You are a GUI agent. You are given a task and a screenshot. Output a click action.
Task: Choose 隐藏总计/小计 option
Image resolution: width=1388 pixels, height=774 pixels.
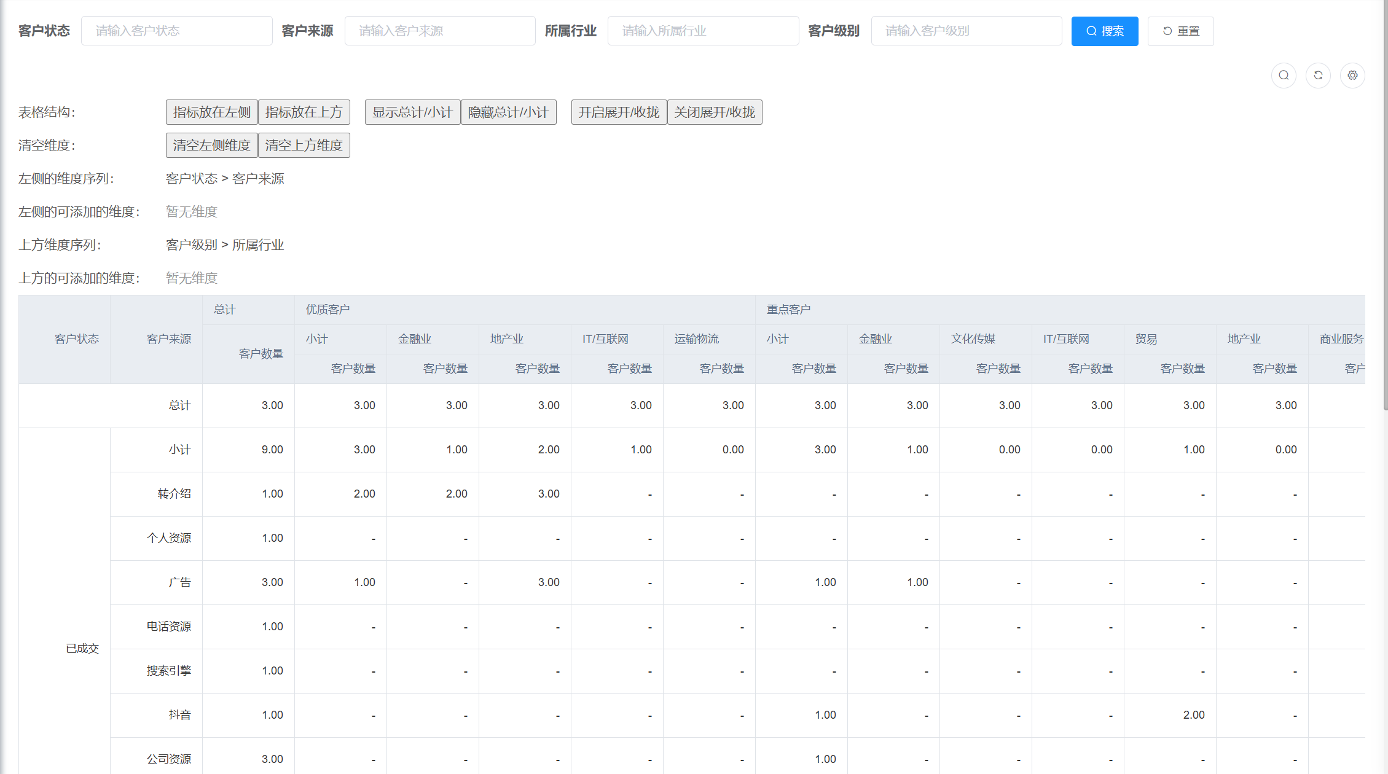point(508,112)
